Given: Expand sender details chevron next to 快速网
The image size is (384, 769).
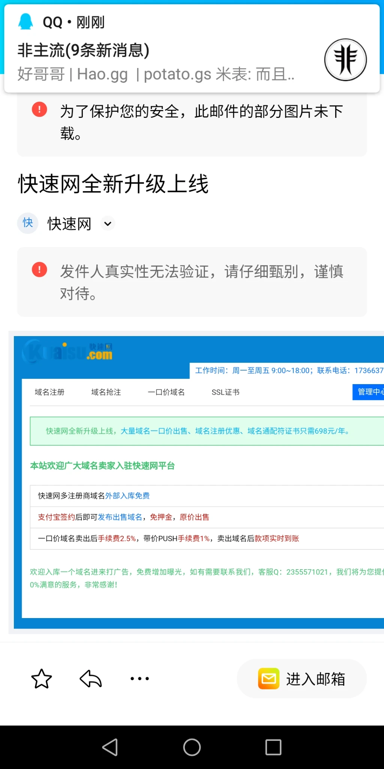Looking at the screenshot, I should [x=108, y=224].
